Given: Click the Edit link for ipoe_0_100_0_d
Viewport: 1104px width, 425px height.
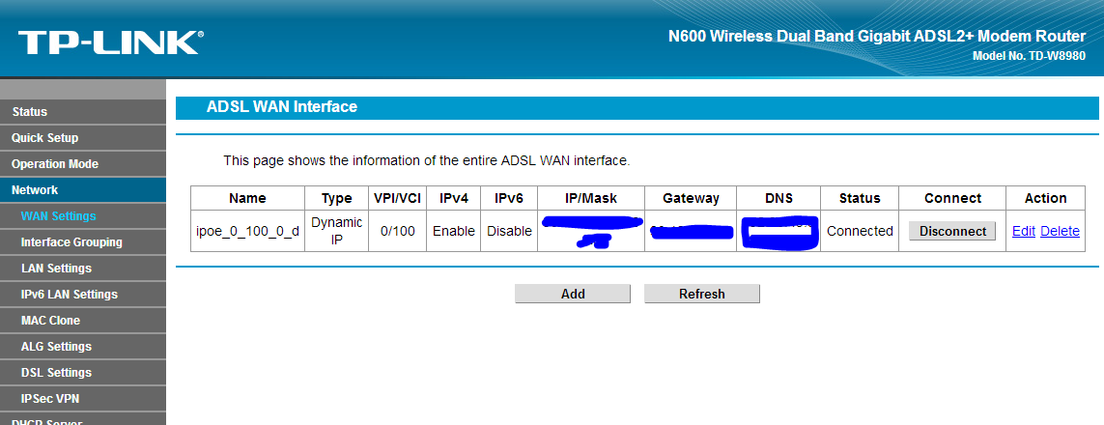Looking at the screenshot, I should pos(1024,231).
